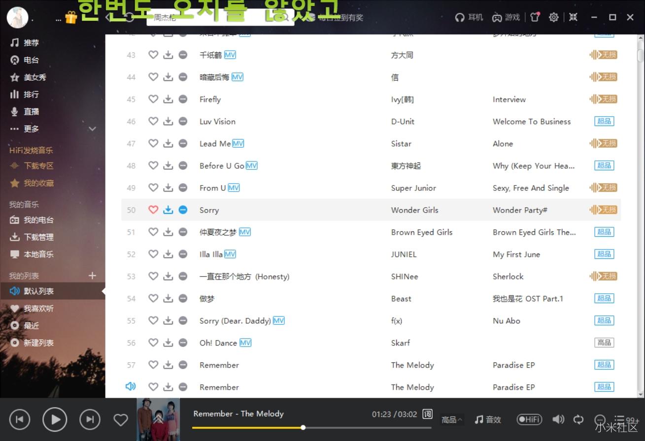This screenshot has height=441, width=645.
Task: Open the 高品 audio quality dropdown
Action: (451, 420)
